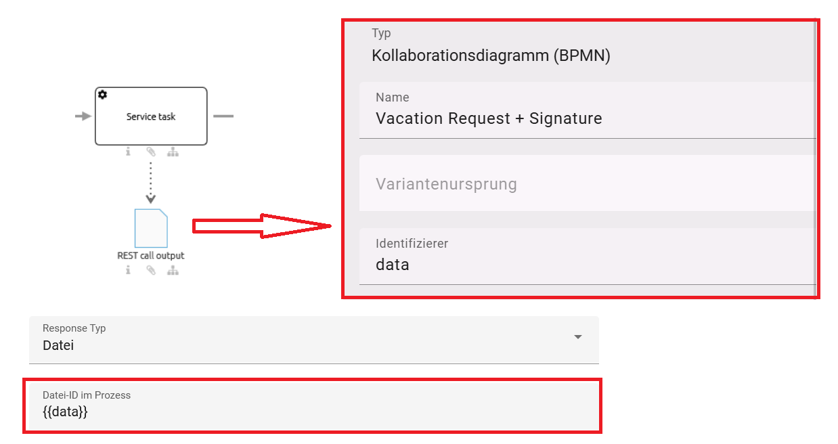Click the REST call output label
Viewport: 838px width, 444px height.
tap(150, 255)
